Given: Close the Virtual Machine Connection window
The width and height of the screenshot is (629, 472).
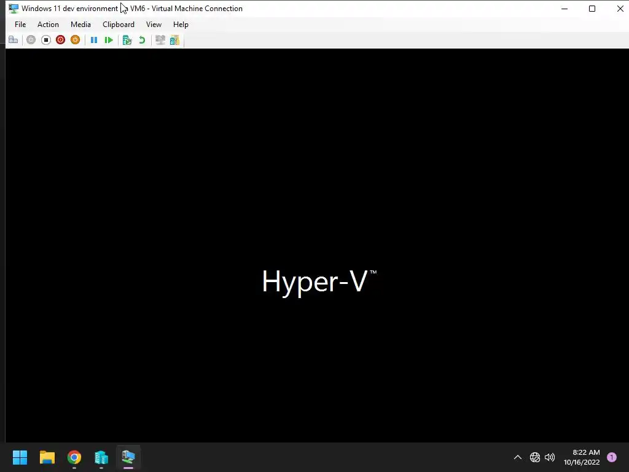Looking at the screenshot, I should 620,9.
